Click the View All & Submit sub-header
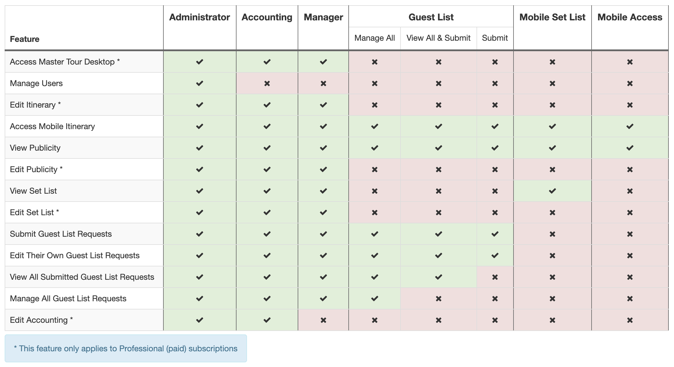 [438, 38]
